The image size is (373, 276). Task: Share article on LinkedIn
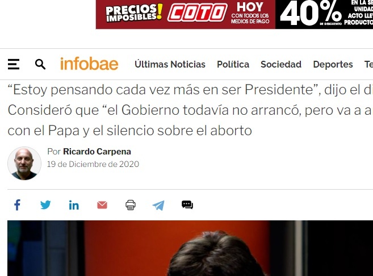(74, 205)
